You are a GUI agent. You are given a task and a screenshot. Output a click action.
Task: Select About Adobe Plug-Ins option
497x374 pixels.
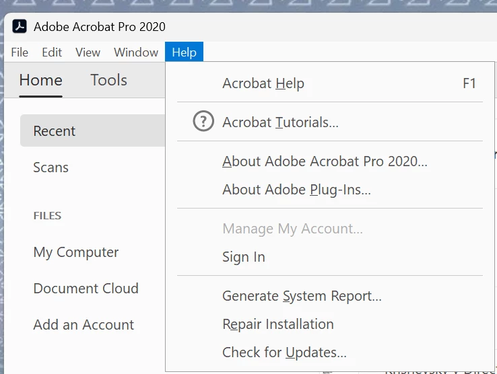296,190
